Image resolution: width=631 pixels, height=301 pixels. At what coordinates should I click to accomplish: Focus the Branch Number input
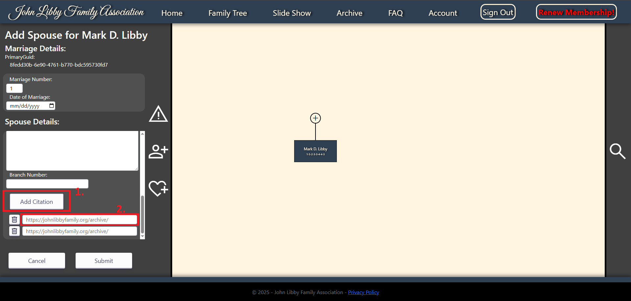47,184
